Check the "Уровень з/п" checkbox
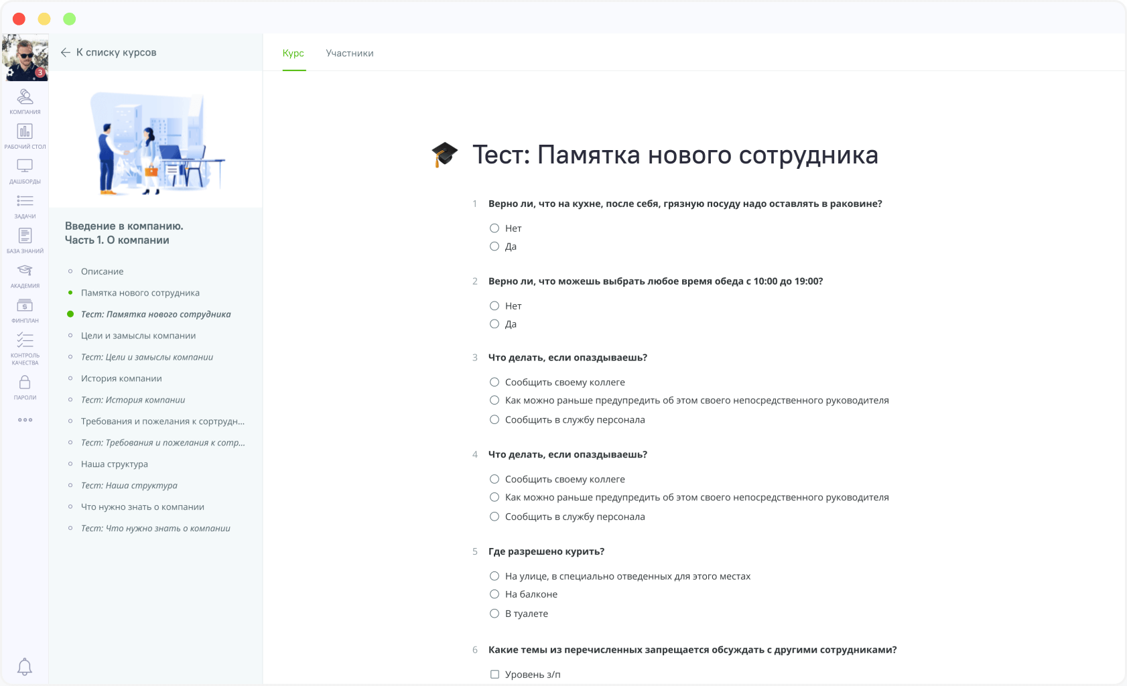 pyautogui.click(x=494, y=675)
